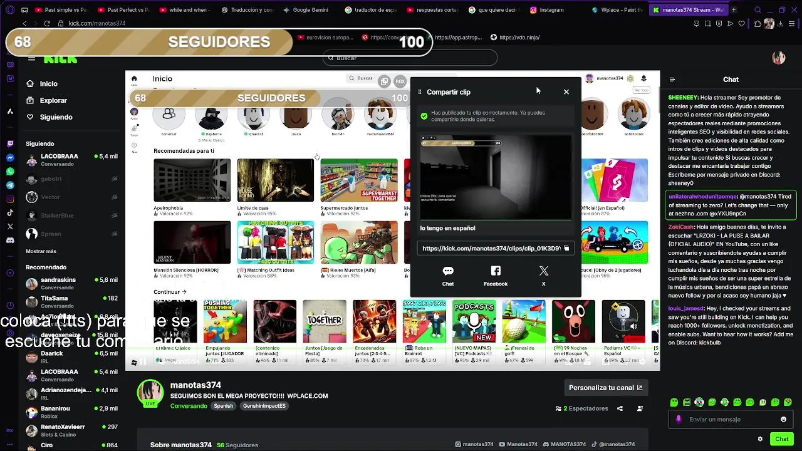Open the emoji picker in chat input
This screenshot has height=451, width=802.
click(783, 419)
